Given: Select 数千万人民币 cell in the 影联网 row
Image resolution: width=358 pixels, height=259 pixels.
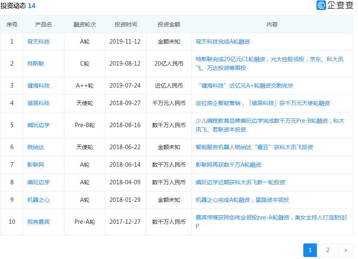Looking at the screenshot, I should click(169, 165).
